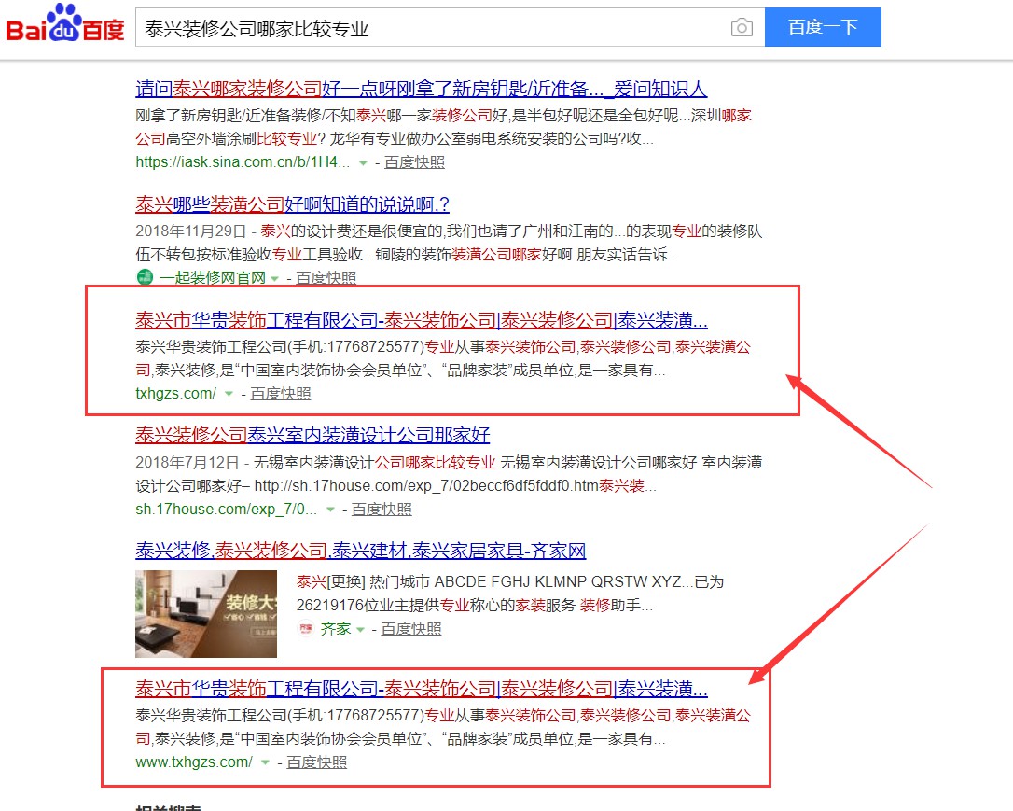Open 齐家网 泰兴装修 result title
The height and width of the screenshot is (811, 1013).
point(360,551)
